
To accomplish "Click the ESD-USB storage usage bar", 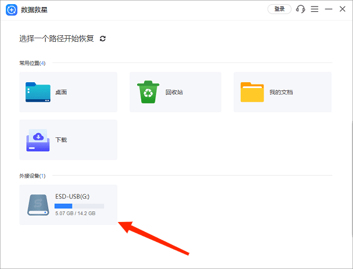I will (x=79, y=206).
